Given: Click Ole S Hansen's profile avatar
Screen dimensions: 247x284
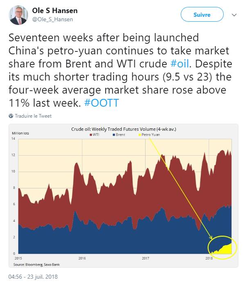Looking at the screenshot, I should [x=18, y=15].
